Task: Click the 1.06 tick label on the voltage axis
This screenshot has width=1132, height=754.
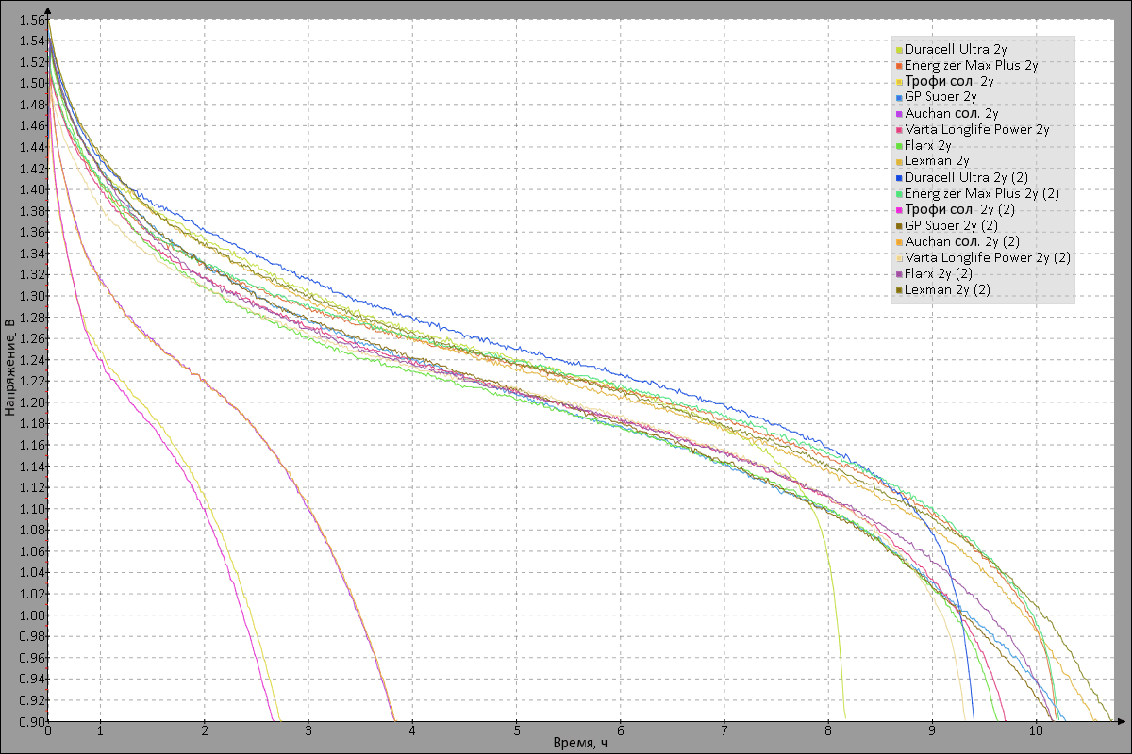Action: (x=31, y=551)
